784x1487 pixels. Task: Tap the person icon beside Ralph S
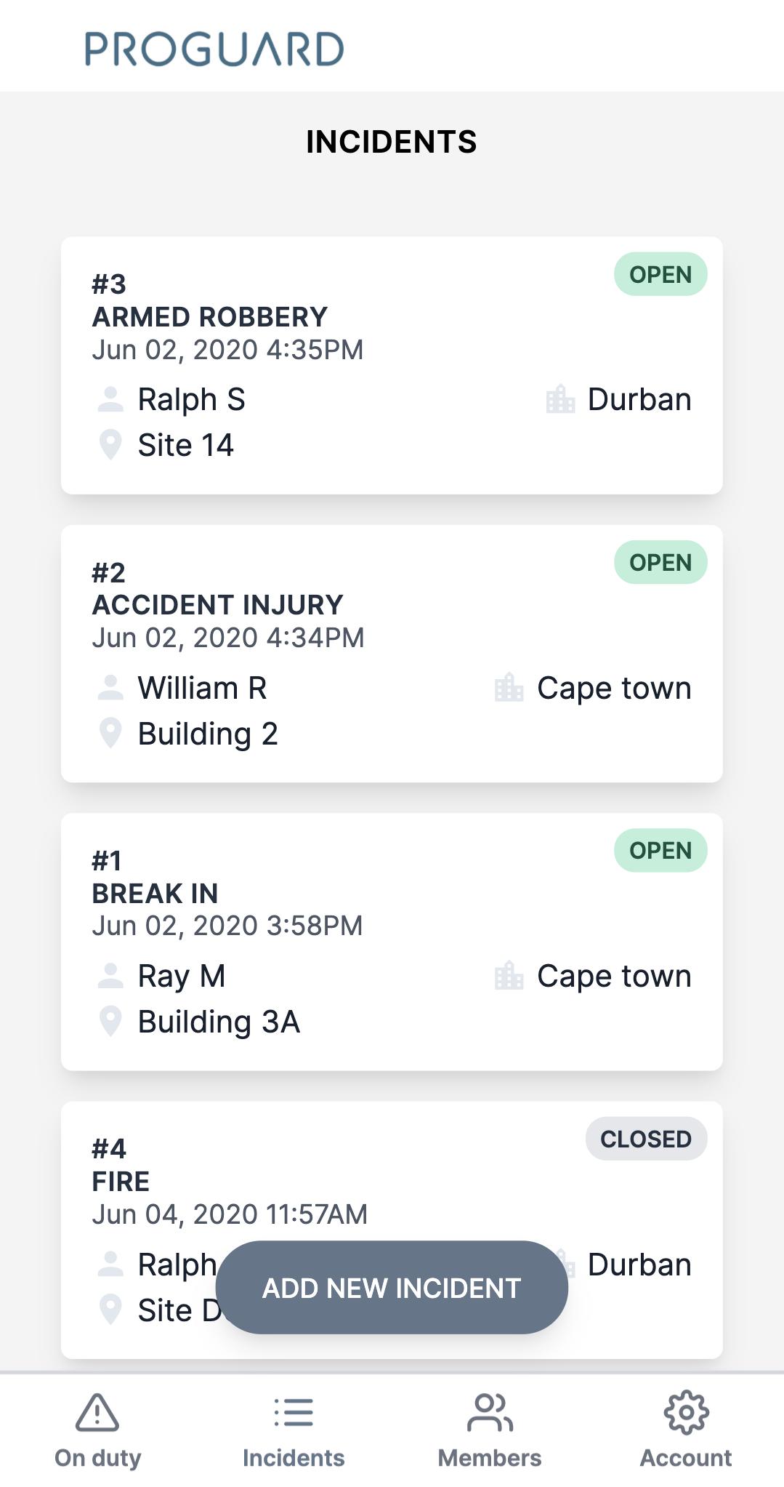point(110,399)
